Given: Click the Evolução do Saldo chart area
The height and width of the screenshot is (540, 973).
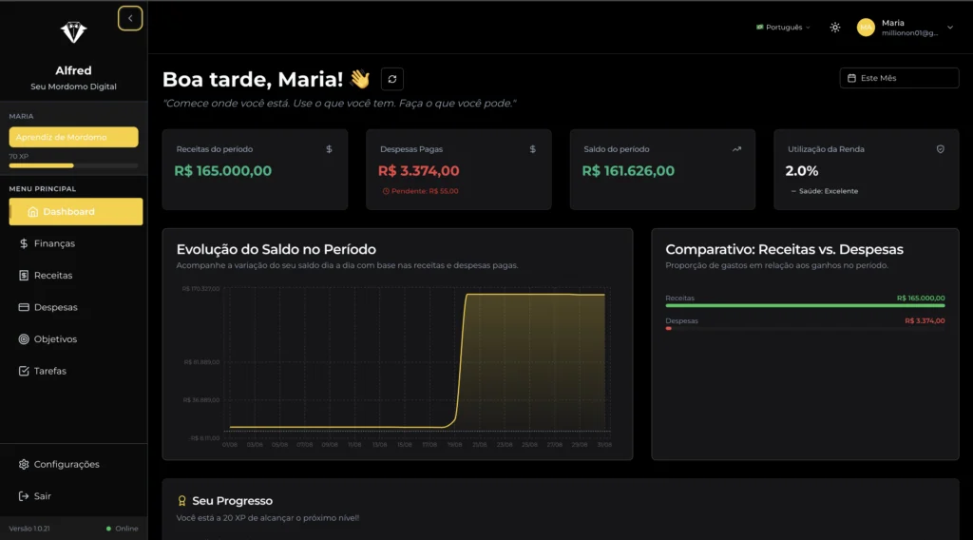Looking at the screenshot, I should 417,361.
